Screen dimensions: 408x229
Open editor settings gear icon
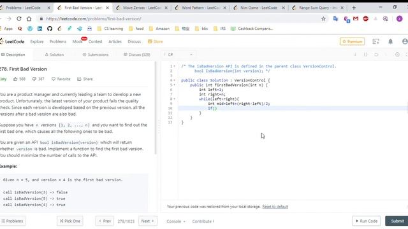[x=397, y=55]
